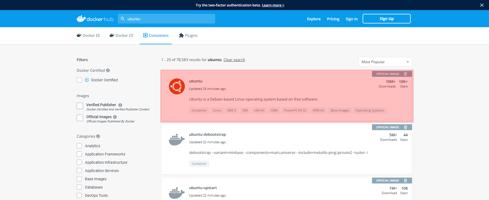Open the ubuntu-debootstrap repository title
Image resolution: width=489 pixels, height=200 pixels.
point(208,134)
